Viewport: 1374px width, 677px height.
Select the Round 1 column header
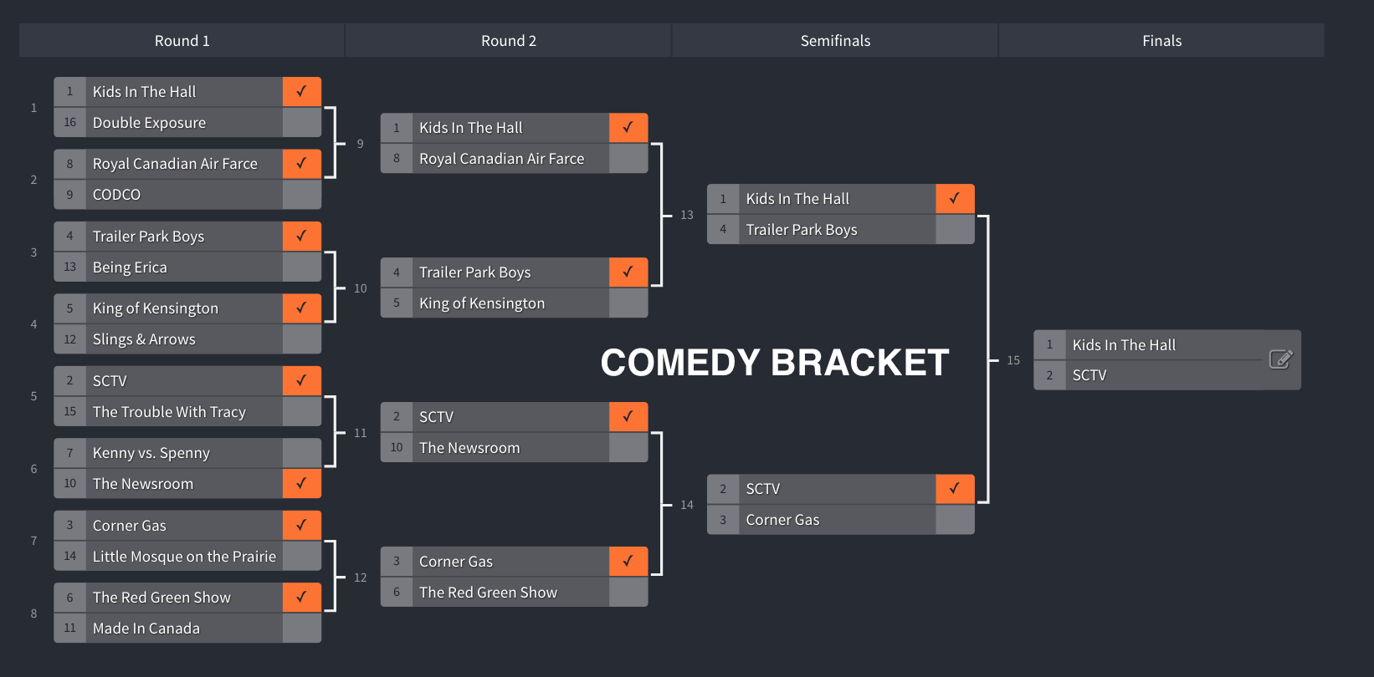[x=182, y=41]
